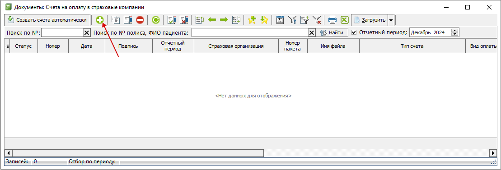Screen dimensions: 501x170
Task: Sort by the 'Номер' column header
Action: point(53,46)
